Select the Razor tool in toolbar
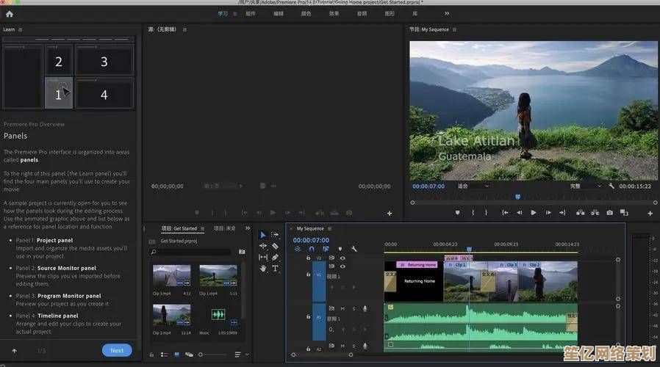The height and width of the screenshot is (367, 660). [x=275, y=246]
